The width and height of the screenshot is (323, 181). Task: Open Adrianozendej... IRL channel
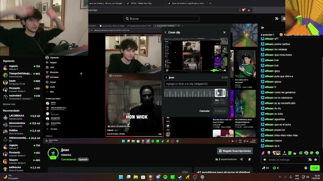(x=21, y=139)
